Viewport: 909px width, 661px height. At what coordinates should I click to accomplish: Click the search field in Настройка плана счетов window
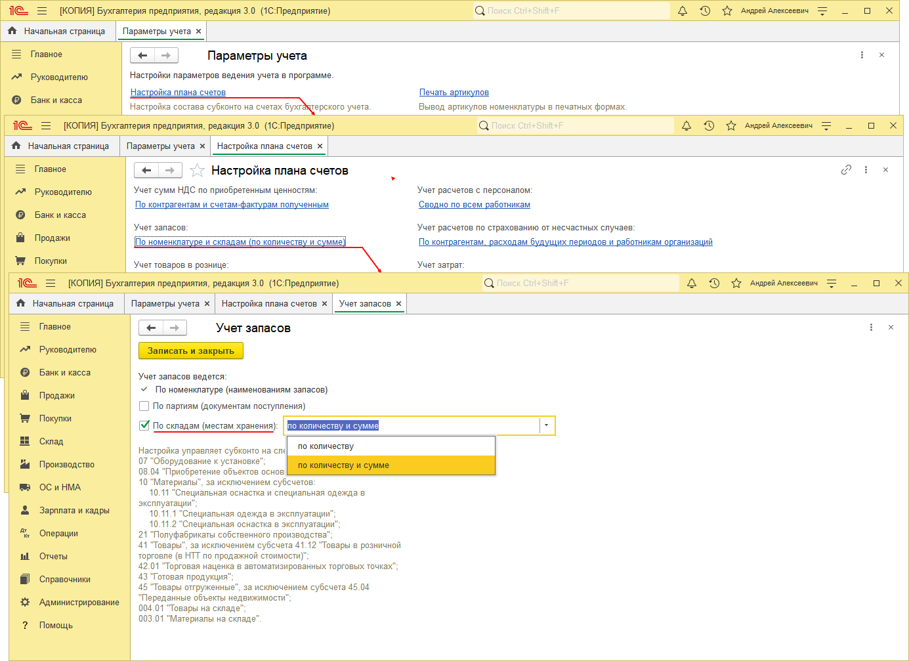click(x=576, y=125)
